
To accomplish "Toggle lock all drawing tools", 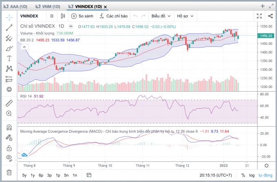I will pos(9,148).
